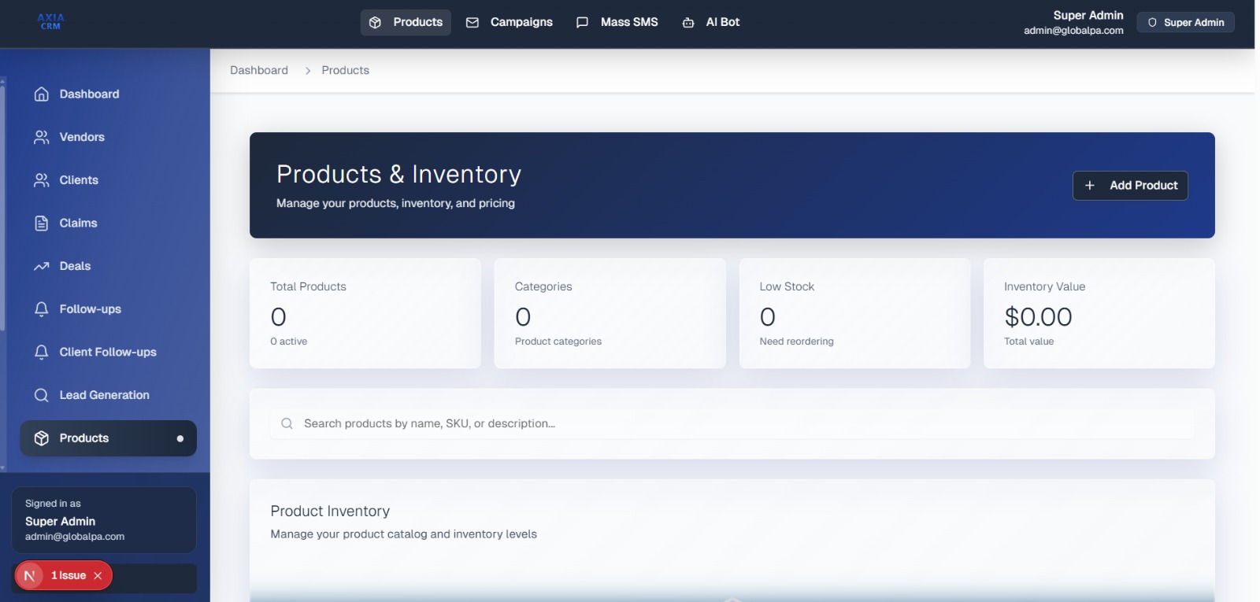
Task: Click the Dashboard home icon in sidebar
Action: click(42, 94)
